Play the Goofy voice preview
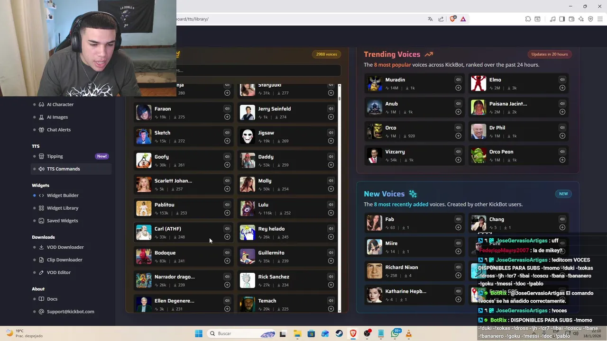 coord(227,157)
